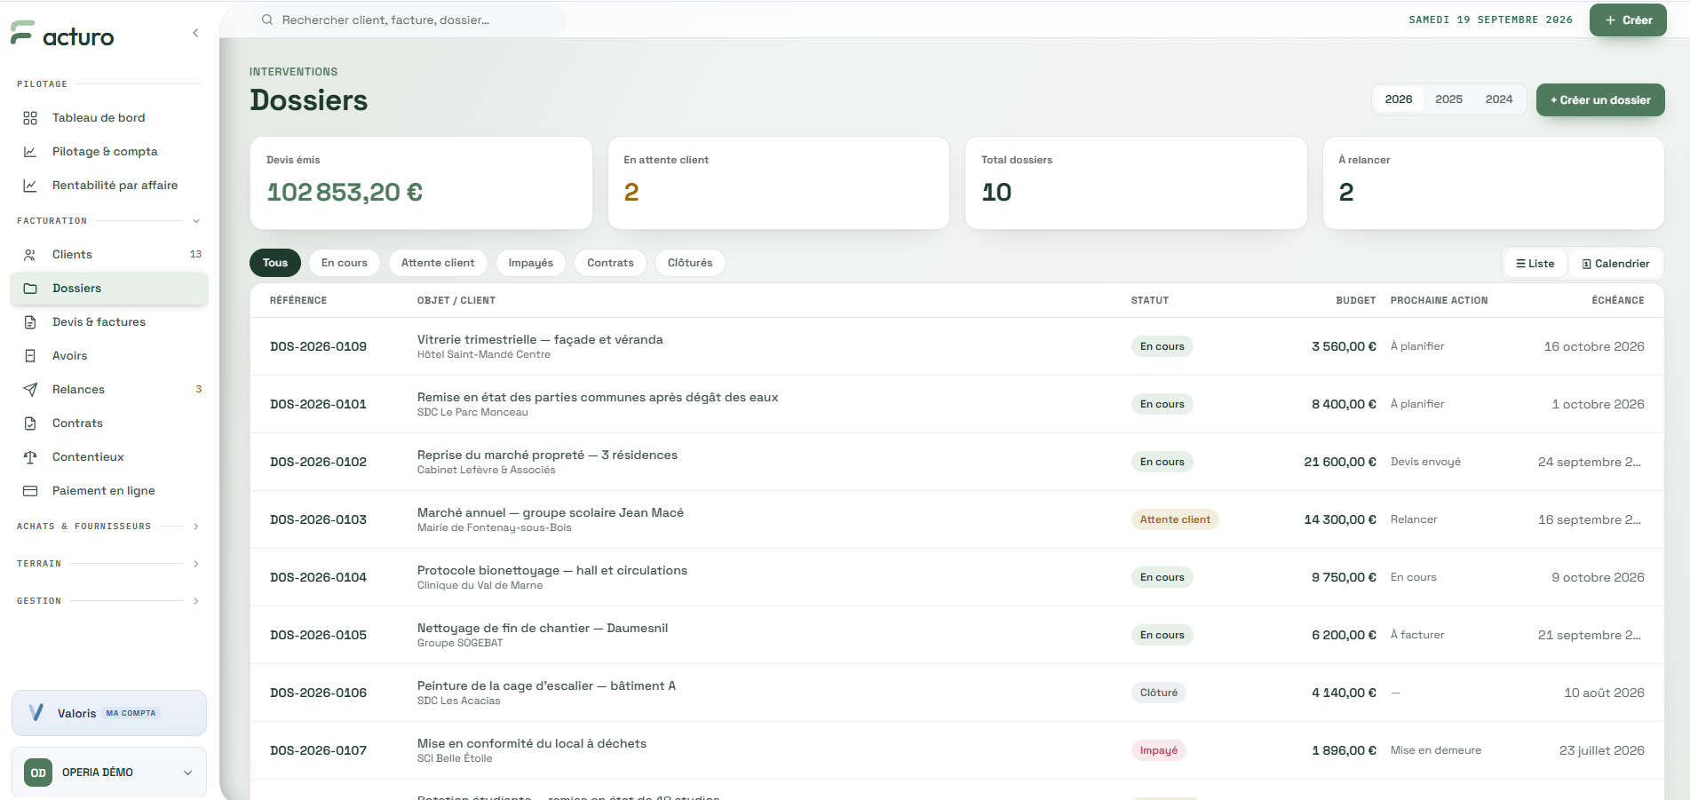
Task: Click the acturo logo
Action: pyautogui.click(x=62, y=36)
